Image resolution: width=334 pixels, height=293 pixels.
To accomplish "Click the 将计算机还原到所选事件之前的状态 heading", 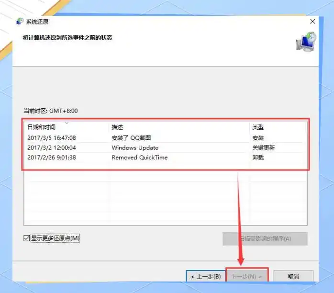I will (x=67, y=38).
